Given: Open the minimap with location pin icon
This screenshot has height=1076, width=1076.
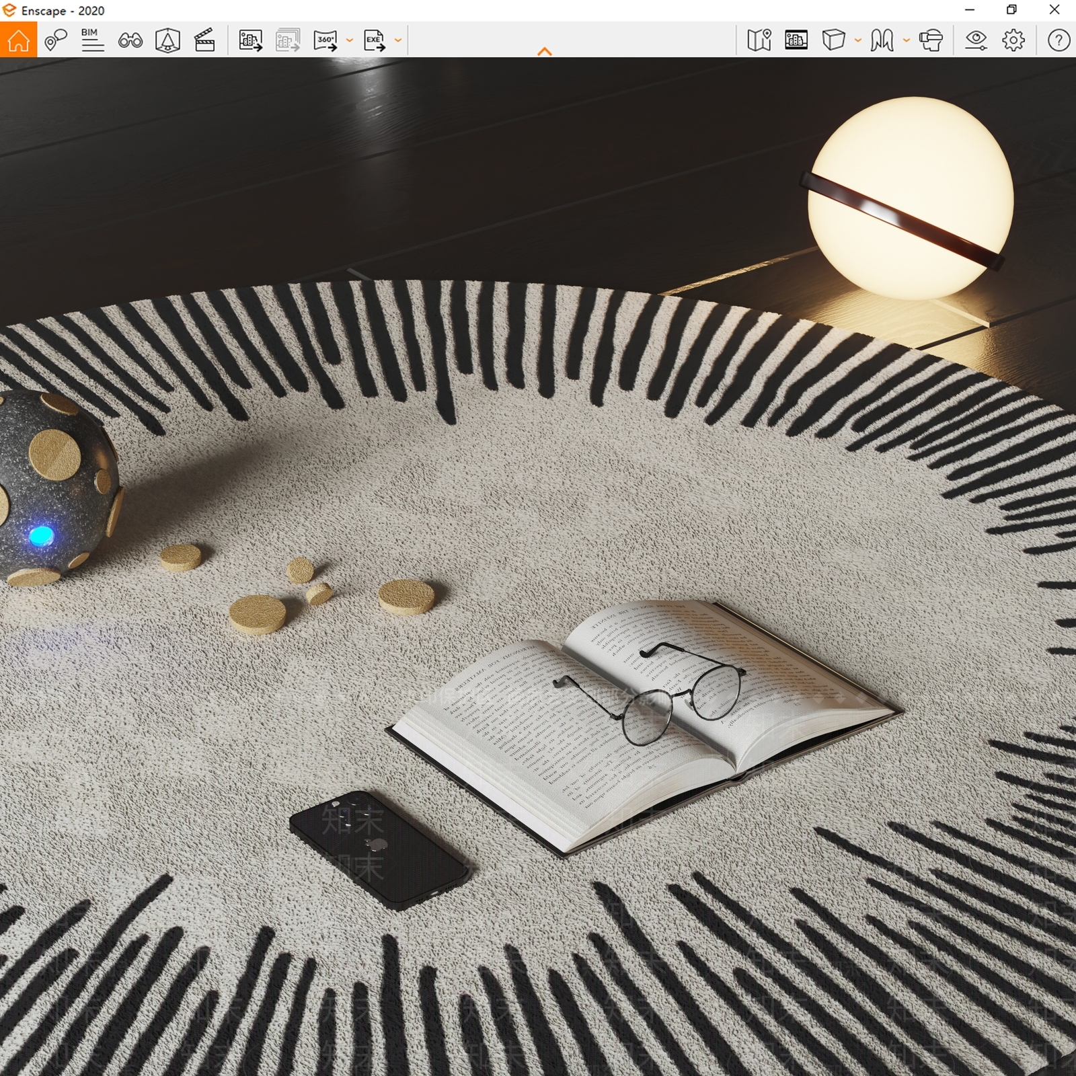Looking at the screenshot, I should pos(759,40).
